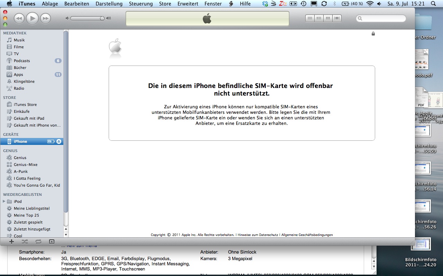Image resolution: width=443 pixels, height=276 pixels.
Task: Adjust the iTunes volume slider
Action: coord(88,18)
